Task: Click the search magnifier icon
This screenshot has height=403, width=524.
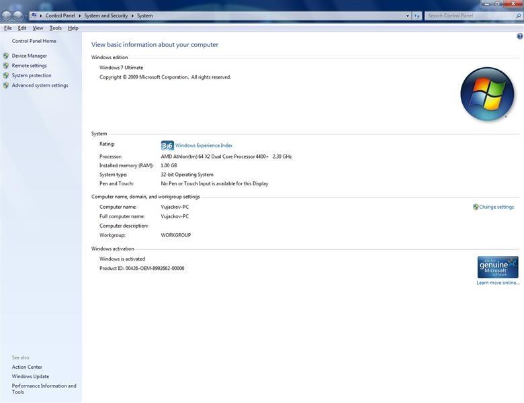Action: (519, 15)
